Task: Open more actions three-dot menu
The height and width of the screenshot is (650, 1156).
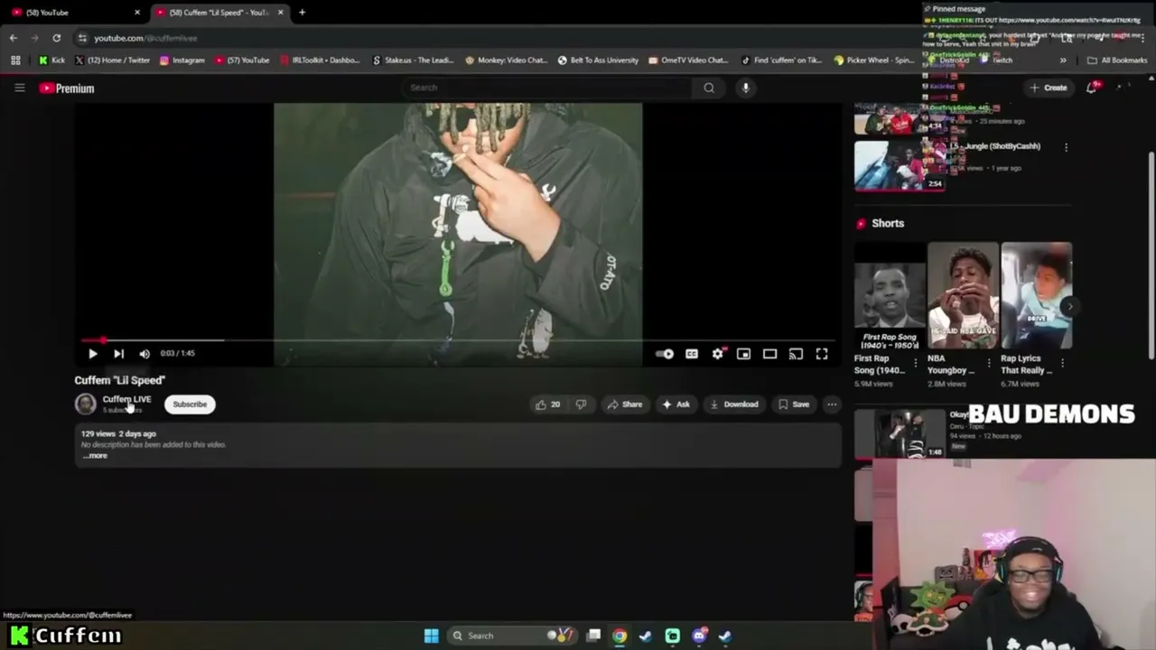Action: 832,404
